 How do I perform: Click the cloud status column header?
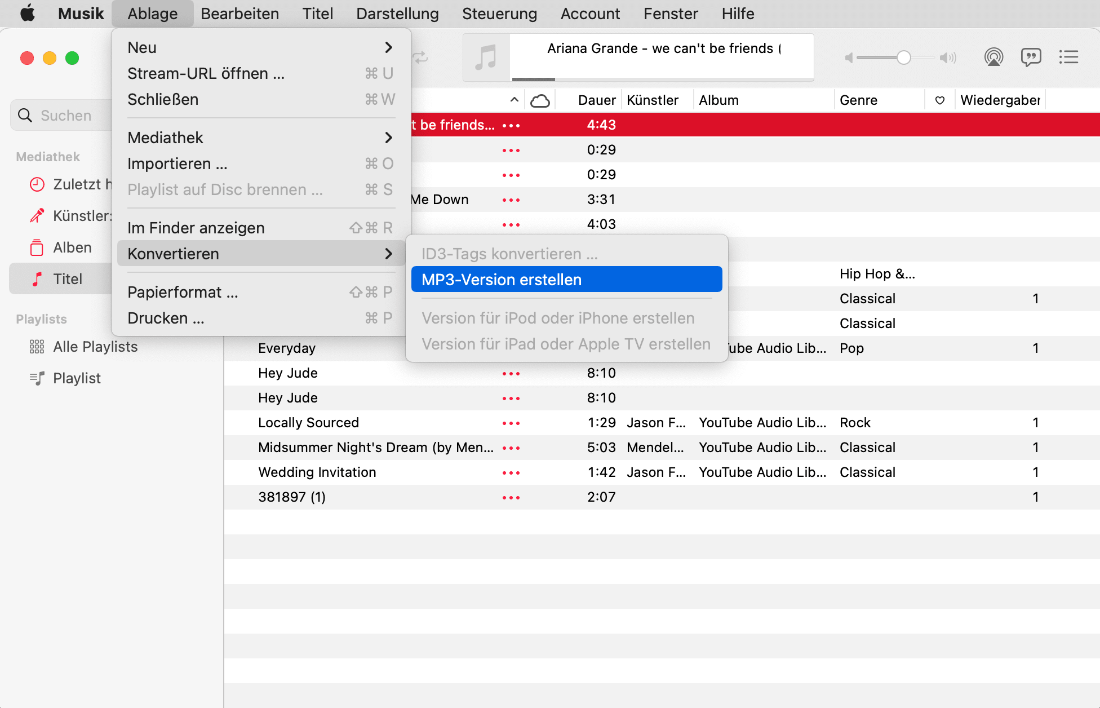pos(541,100)
